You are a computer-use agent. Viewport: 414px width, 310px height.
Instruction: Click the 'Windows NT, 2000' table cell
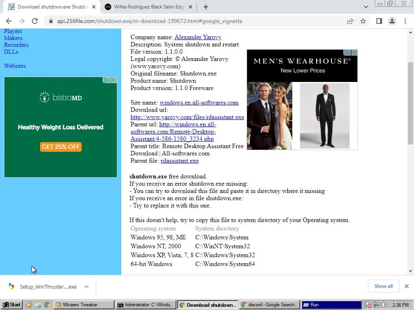(x=156, y=247)
